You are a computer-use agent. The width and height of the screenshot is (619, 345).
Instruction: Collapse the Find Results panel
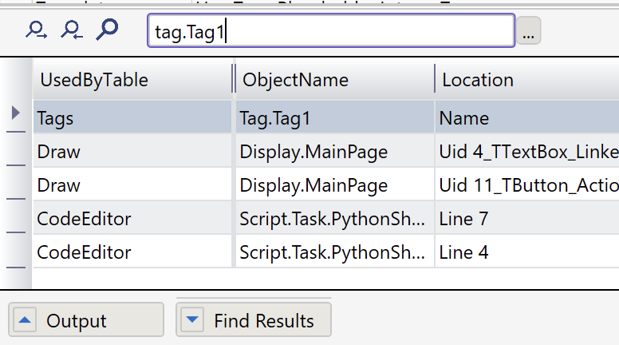click(254, 321)
